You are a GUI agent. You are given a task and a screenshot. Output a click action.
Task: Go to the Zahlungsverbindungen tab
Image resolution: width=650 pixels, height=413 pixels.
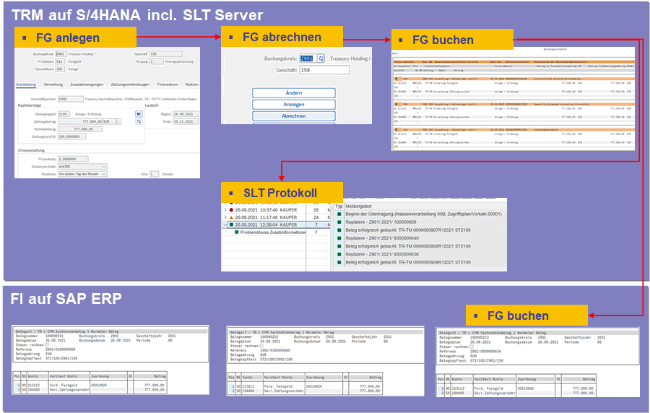130,84
